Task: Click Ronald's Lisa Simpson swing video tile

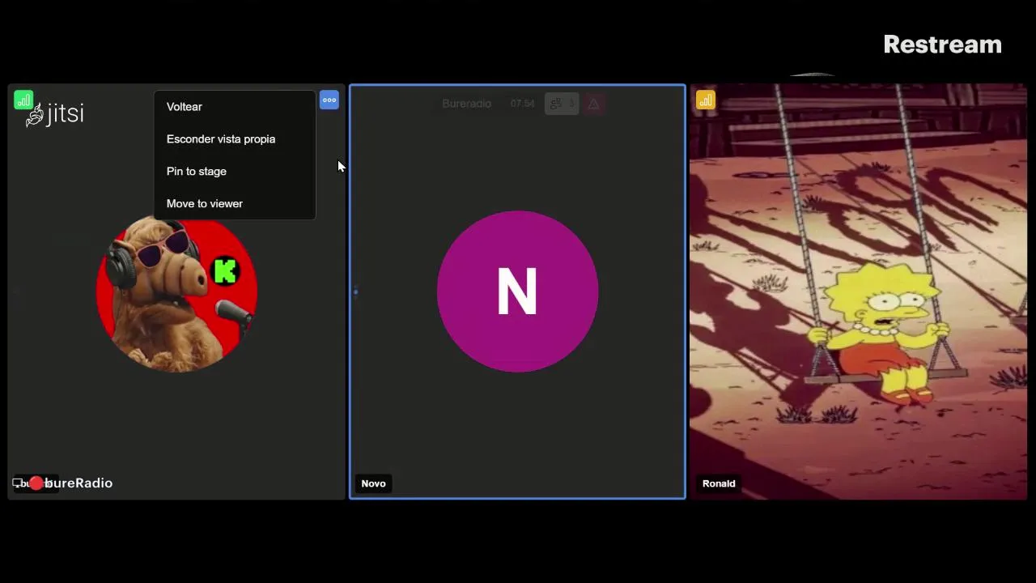Action: (858, 291)
